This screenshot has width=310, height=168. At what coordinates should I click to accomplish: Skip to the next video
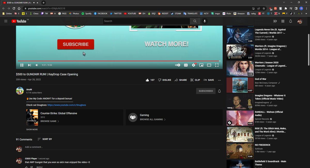(29, 65)
